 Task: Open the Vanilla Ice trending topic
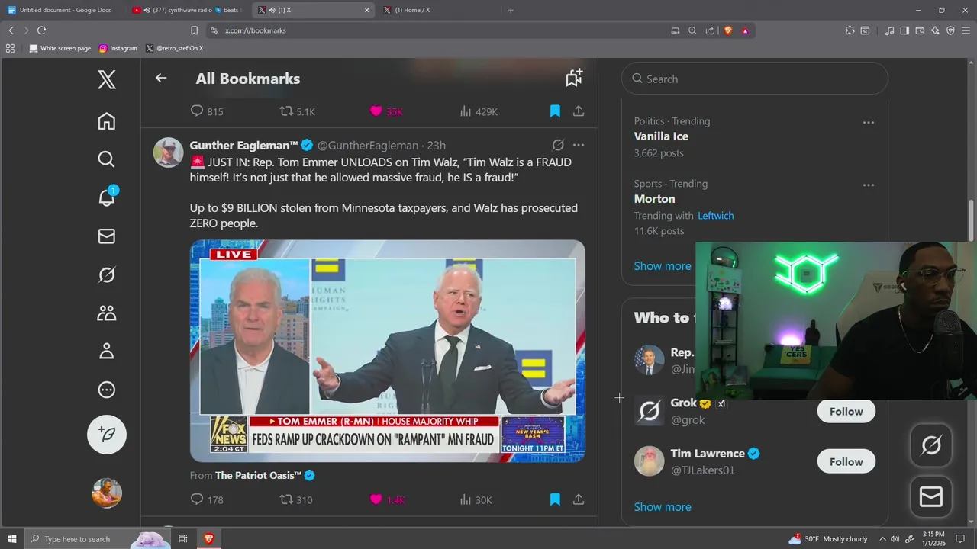tap(661, 136)
